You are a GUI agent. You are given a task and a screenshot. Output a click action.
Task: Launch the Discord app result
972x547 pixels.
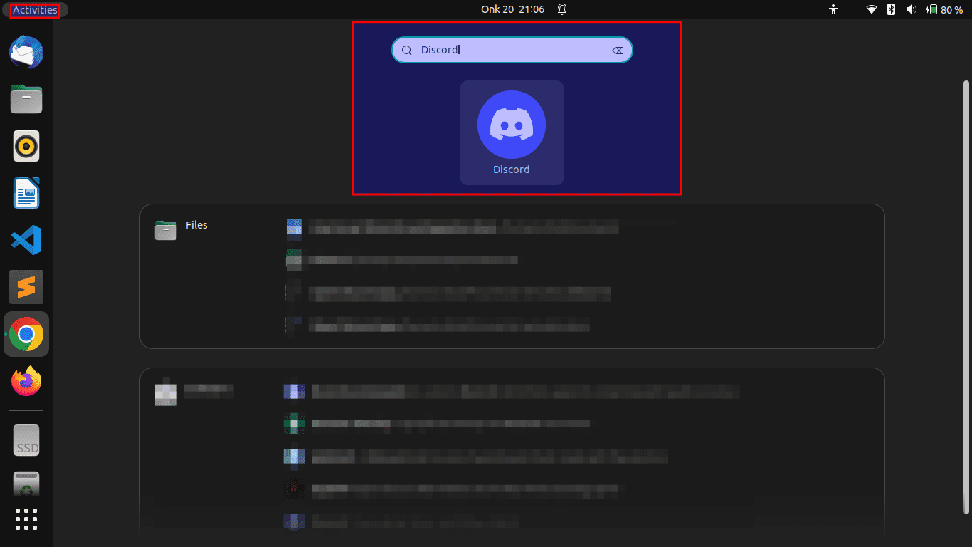[512, 132]
